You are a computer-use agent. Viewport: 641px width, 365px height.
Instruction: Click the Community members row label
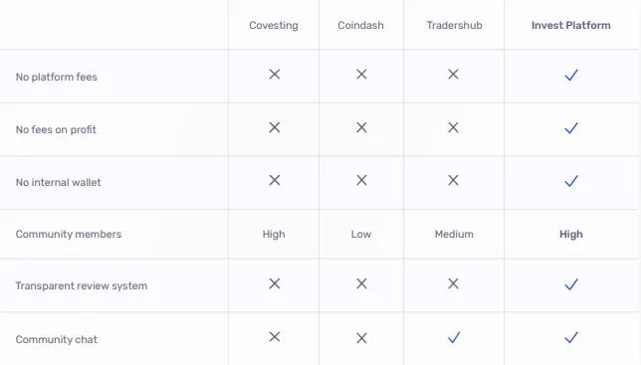69,234
